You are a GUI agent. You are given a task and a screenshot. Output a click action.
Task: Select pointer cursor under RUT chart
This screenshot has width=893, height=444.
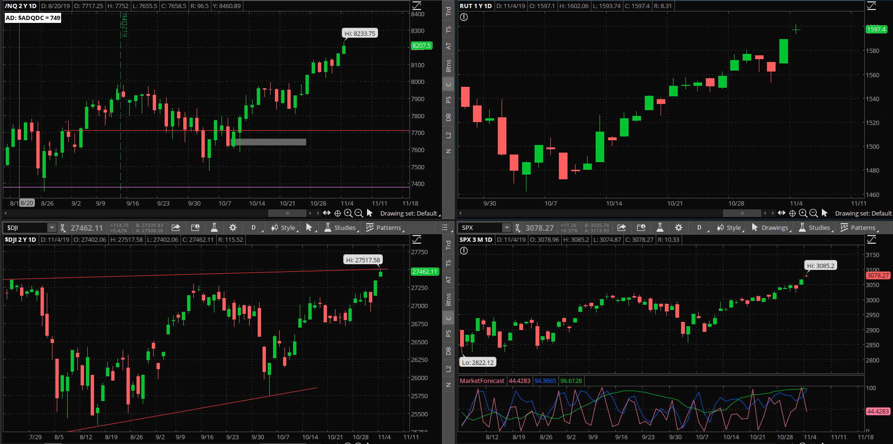(824, 213)
